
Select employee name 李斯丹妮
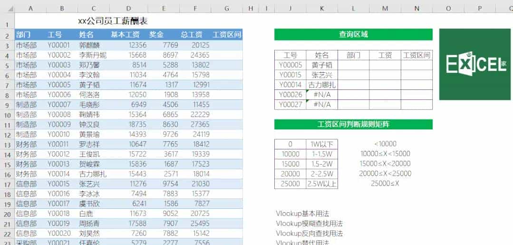[x=93, y=55]
